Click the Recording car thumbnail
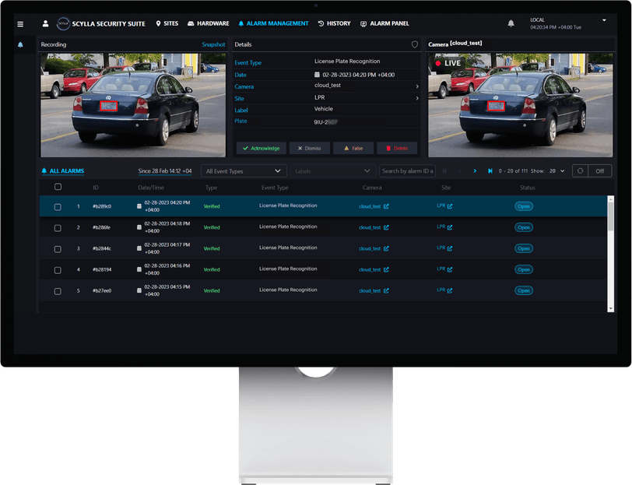The width and height of the screenshot is (632, 485). point(133,105)
